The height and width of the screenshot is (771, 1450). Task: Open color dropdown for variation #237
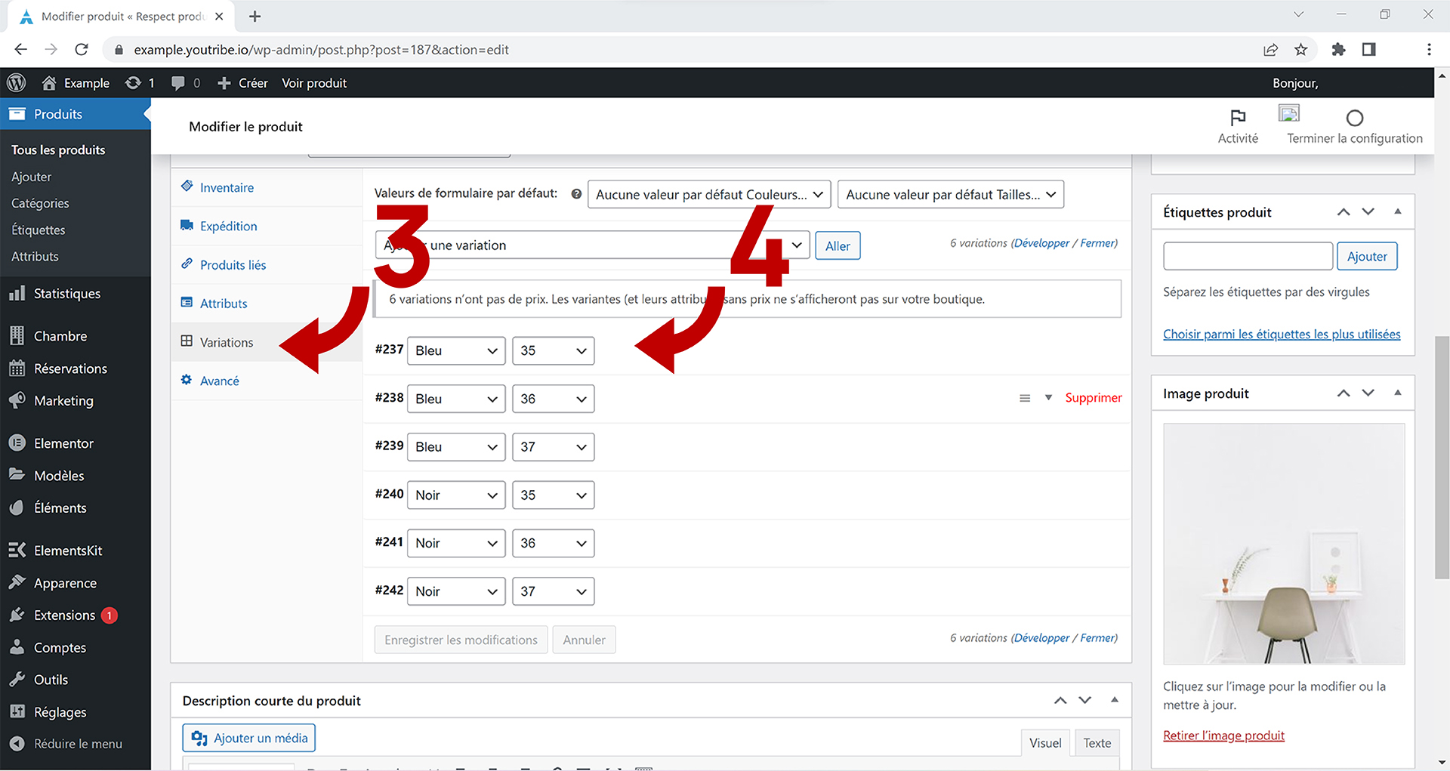[456, 351]
